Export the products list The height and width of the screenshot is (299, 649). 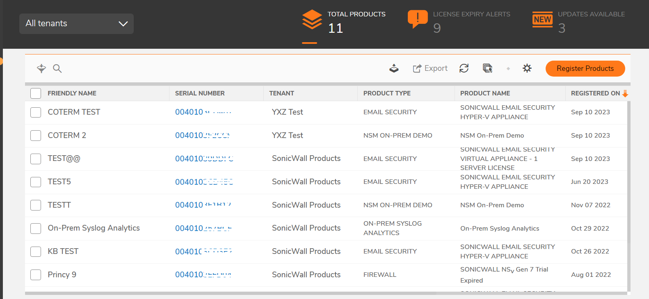pos(430,68)
